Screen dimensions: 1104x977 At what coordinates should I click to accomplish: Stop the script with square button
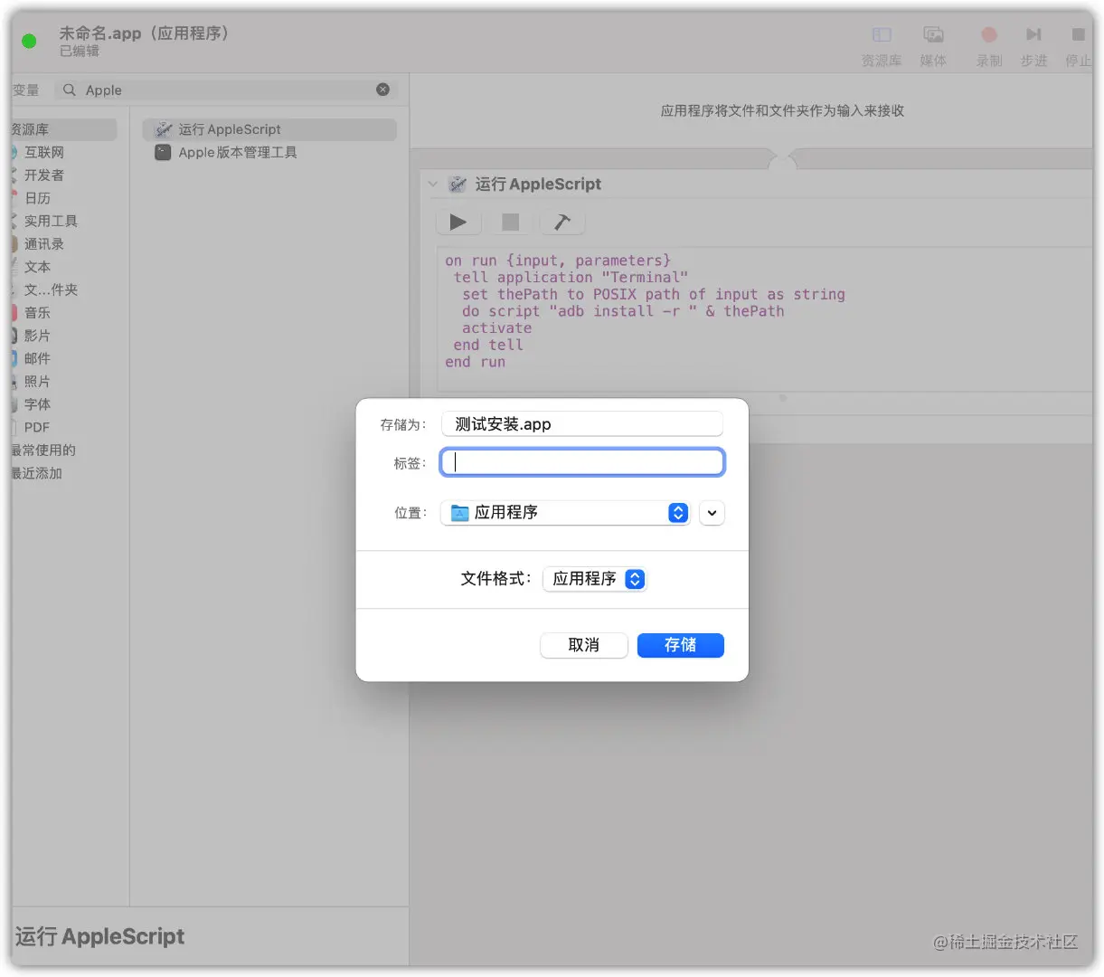[510, 222]
